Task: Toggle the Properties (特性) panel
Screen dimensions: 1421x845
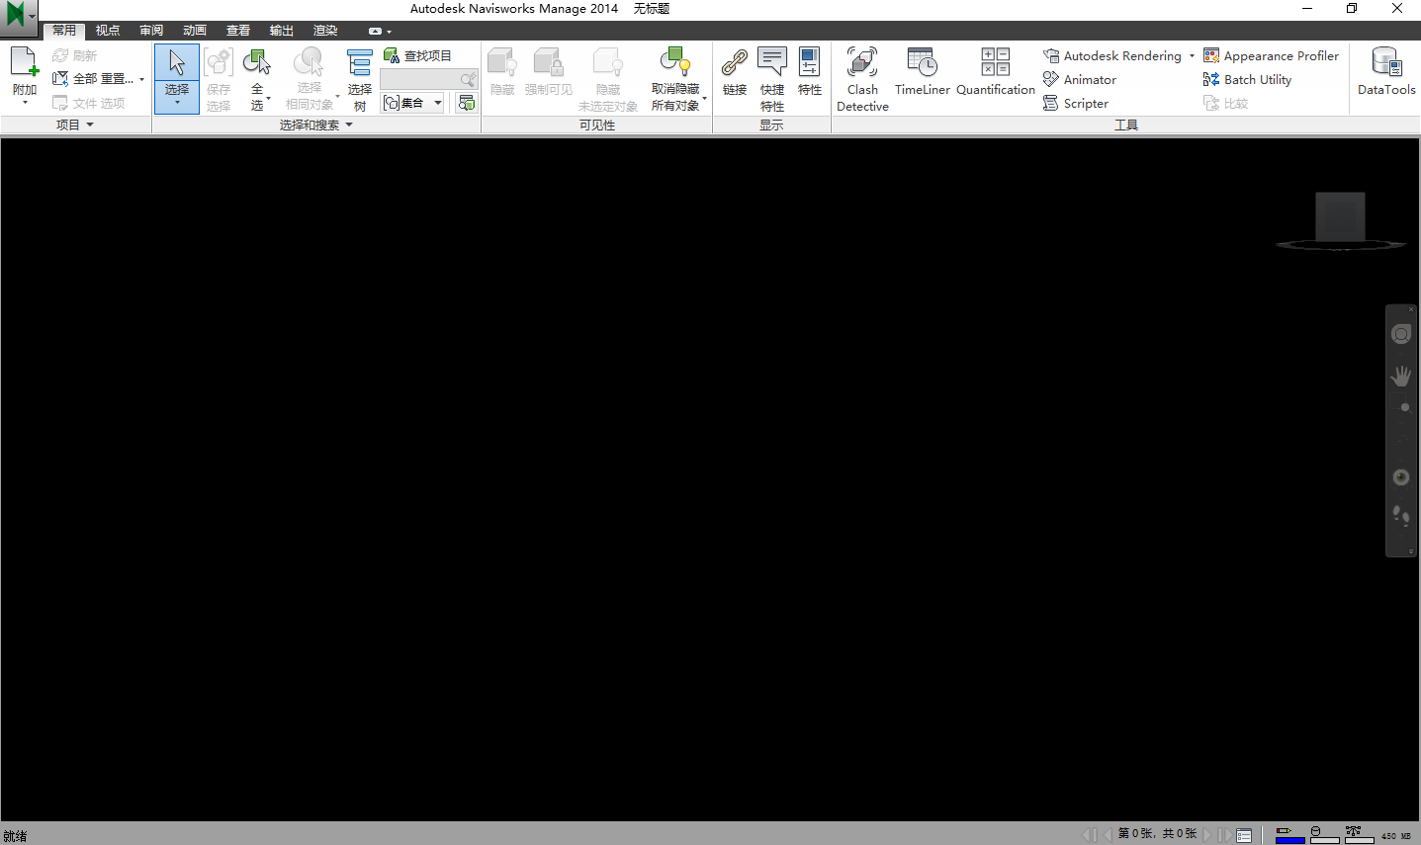Action: 809,74
